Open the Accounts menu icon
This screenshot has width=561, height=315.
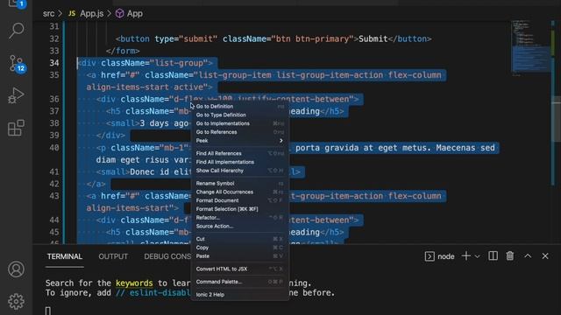16,269
